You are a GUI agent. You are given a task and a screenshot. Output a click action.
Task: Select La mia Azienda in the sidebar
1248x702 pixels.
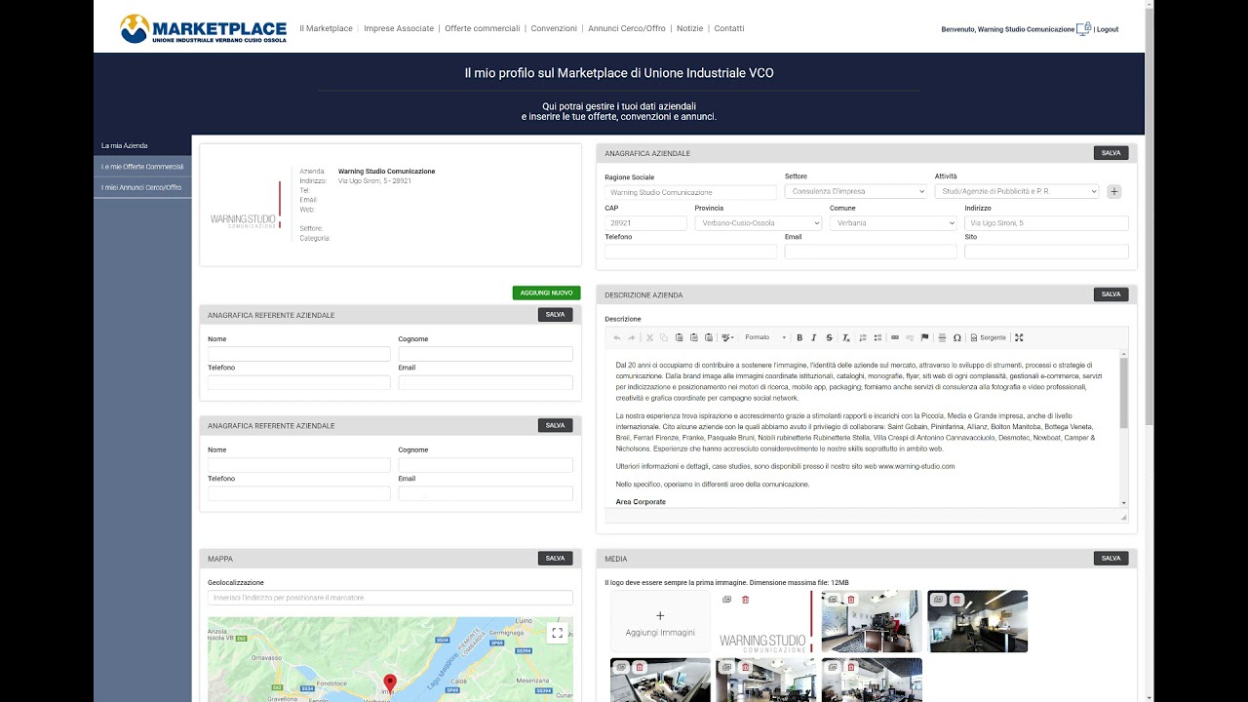(x=142, y=145)
